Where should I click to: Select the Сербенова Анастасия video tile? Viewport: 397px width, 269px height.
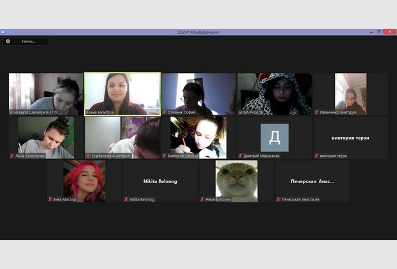(x=122, y=138)
